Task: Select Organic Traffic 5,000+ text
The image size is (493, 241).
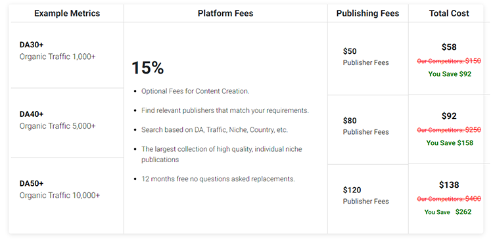Action: [x=58, y=126]
